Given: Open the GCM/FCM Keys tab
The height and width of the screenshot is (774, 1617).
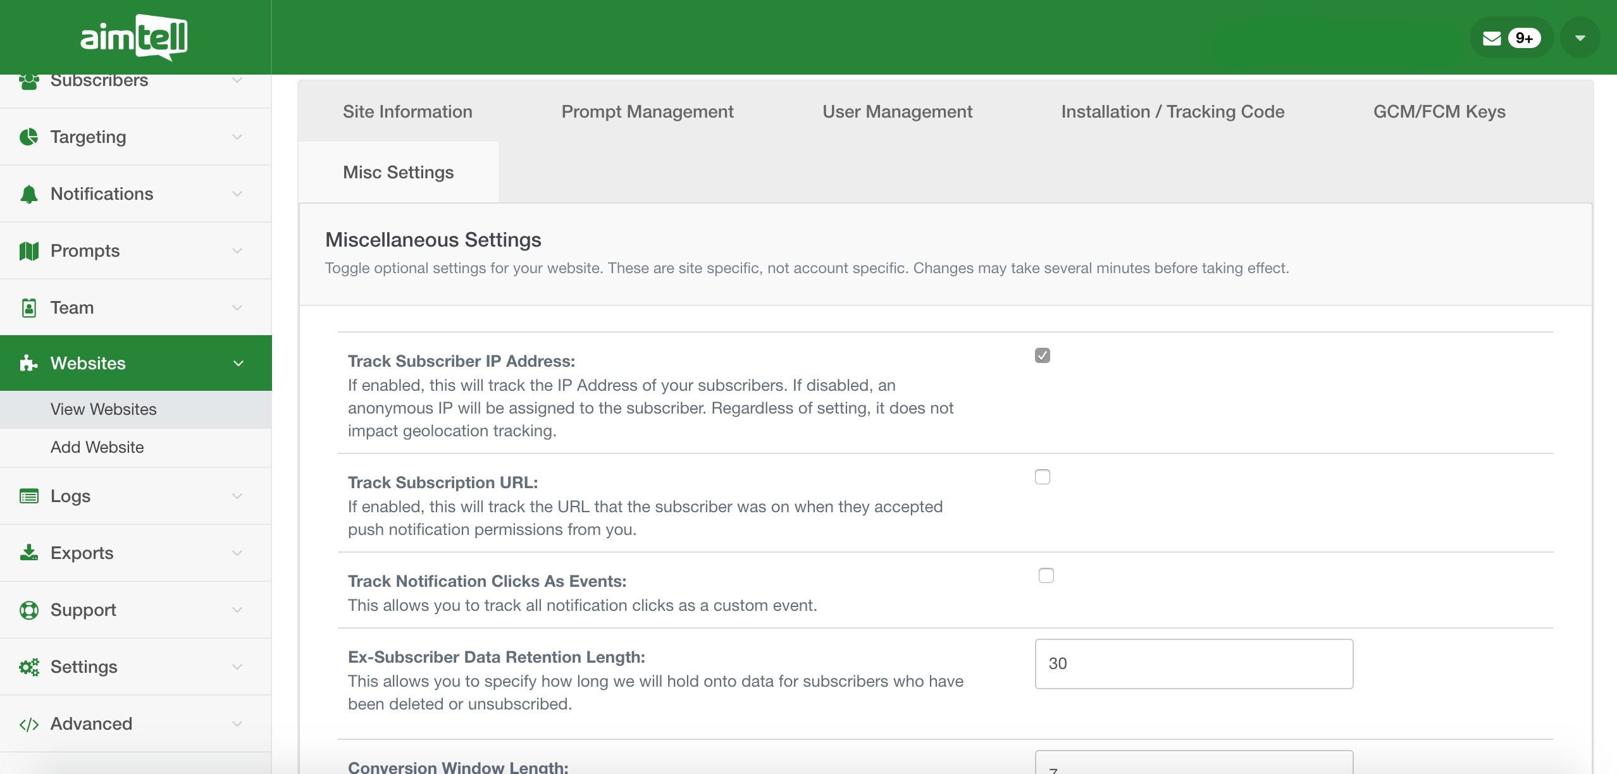Looking at the screenshot, I should point(1439,111).
